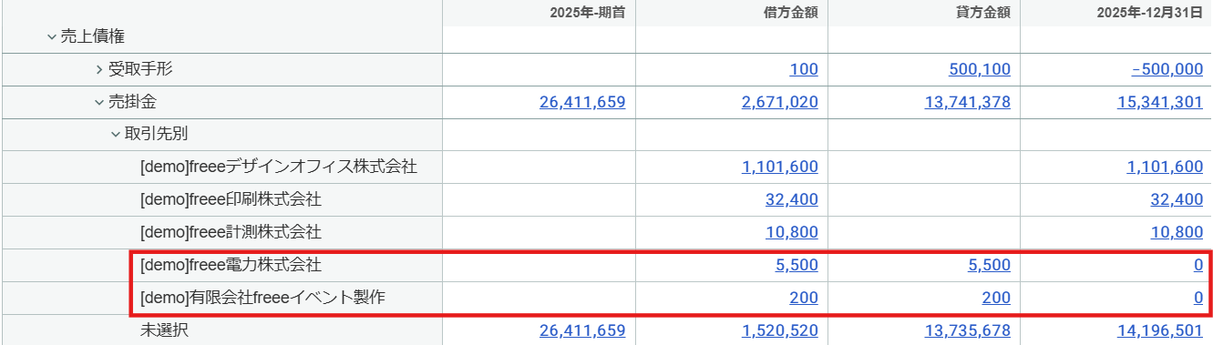Viewport: 1213px width, 345px height.
Task: Select the 2025年-12月31日 column header
Action: coord(1149,13)
